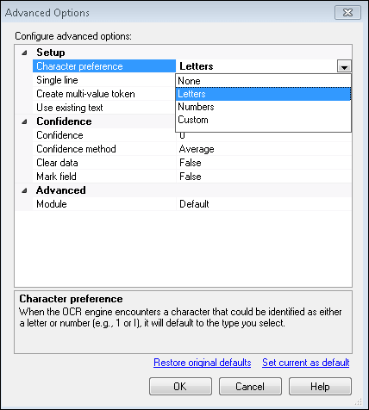Dismiss dialog with Cancel button
The width and height of the screenshot is (369, 410).
[x=250, y=387]
